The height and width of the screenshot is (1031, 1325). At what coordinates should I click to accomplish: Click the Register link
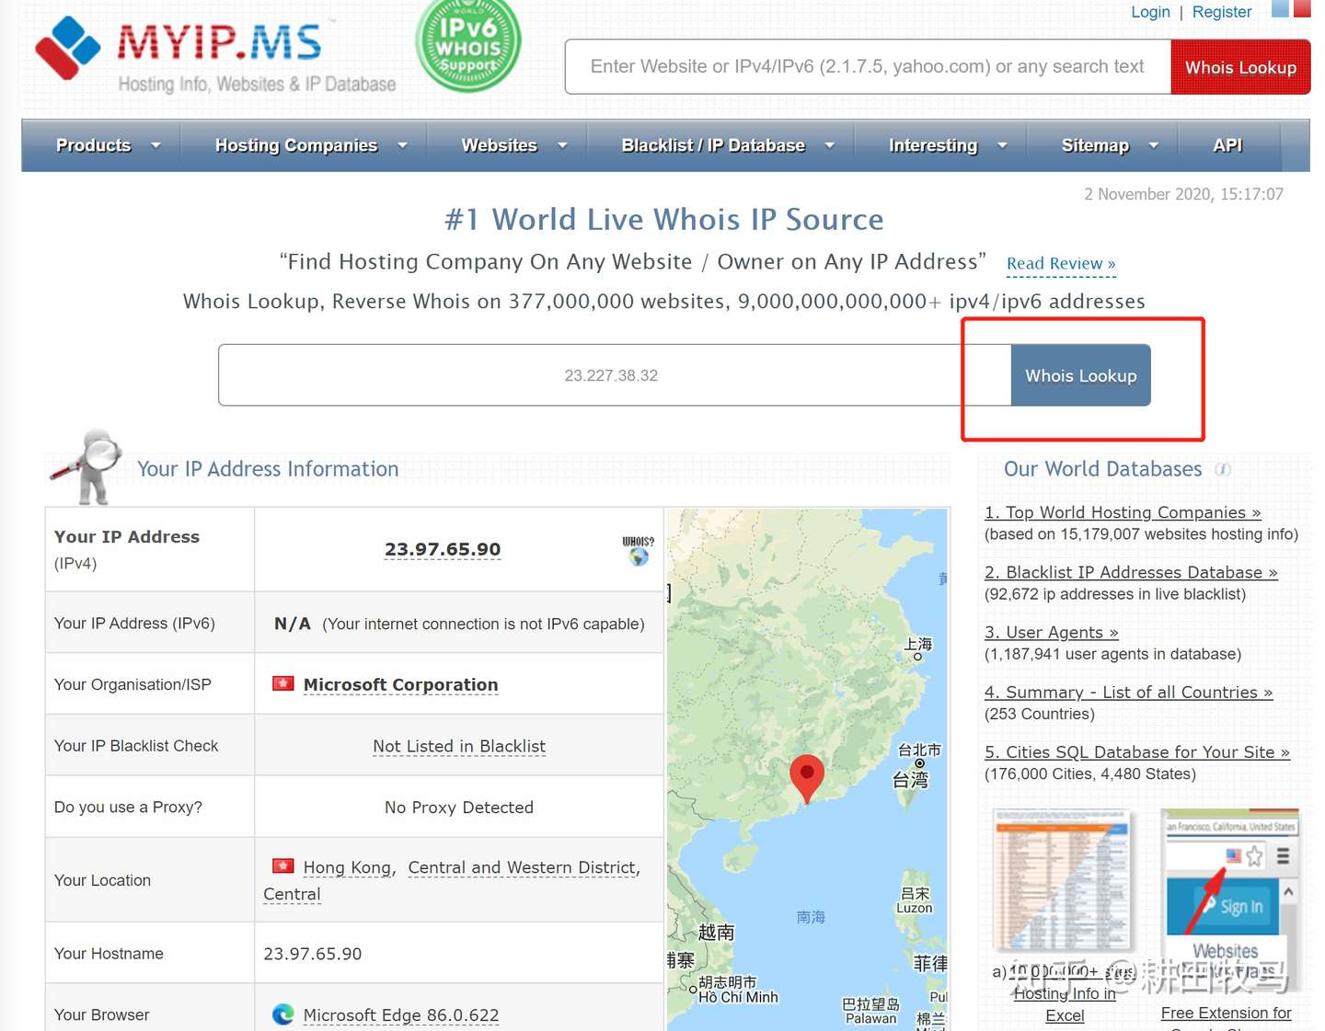1222,12
